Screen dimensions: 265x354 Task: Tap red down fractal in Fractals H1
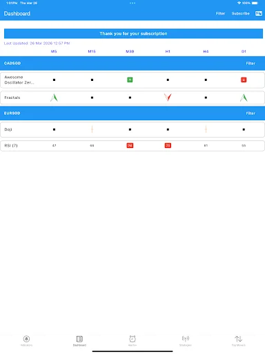coord(168,97)
